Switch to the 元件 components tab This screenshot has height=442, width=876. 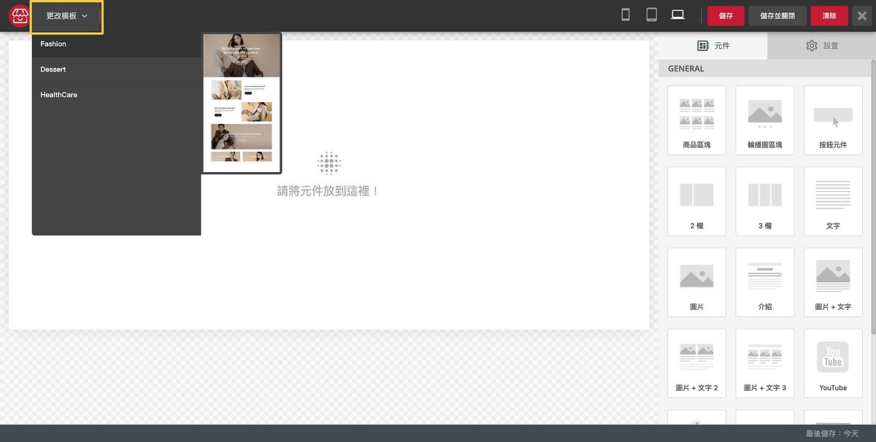[712, 46]
